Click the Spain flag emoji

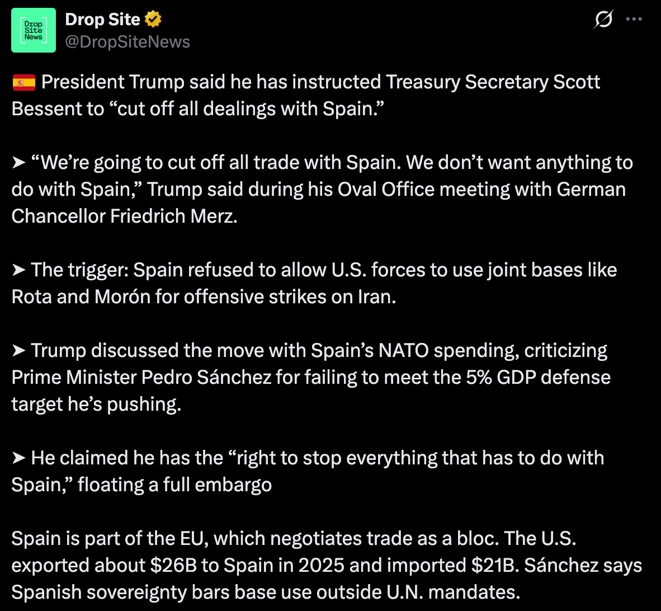[x=23, y=83]
